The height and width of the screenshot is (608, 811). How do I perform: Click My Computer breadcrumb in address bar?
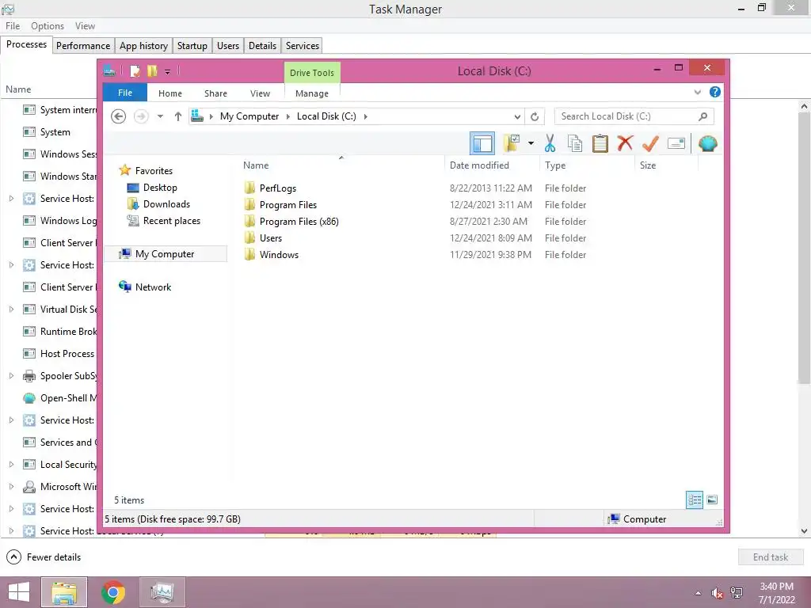[x=249, y=116]
